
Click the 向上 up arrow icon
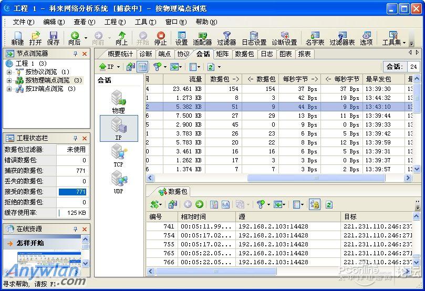(122, 38)
